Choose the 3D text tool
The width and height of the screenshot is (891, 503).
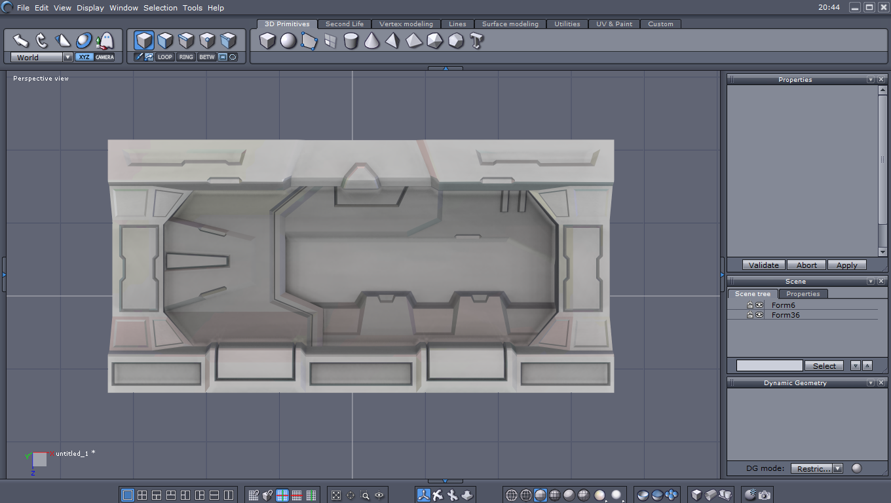point(476,41)
